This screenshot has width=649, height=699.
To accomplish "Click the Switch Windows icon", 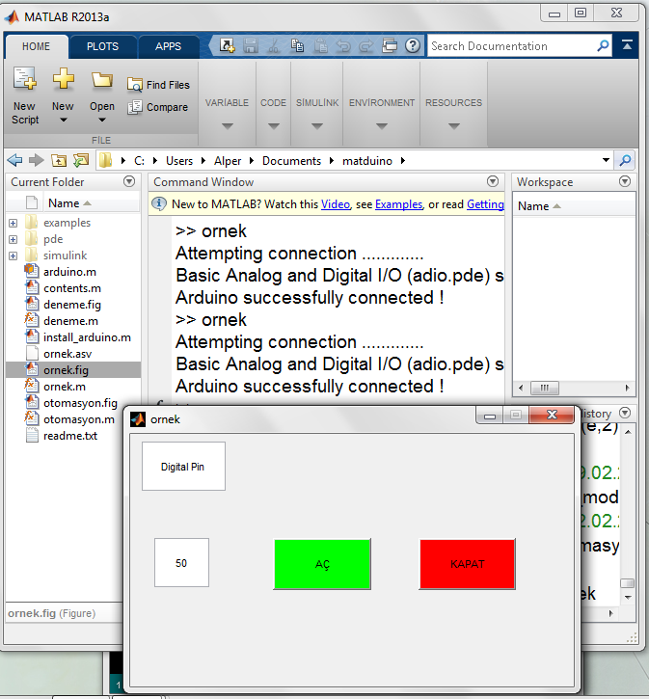I will tap(390, 45).
